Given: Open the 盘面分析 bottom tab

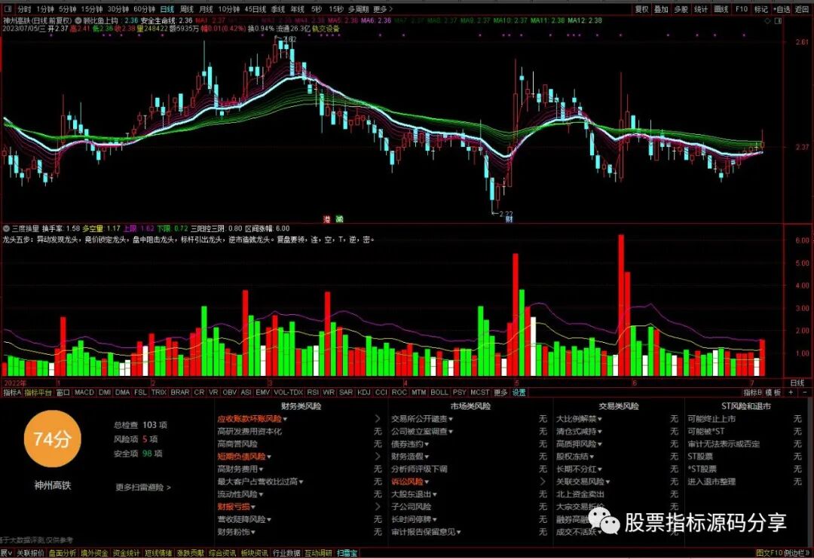Looking at the screenshot, I should click(x=63, y=553).
